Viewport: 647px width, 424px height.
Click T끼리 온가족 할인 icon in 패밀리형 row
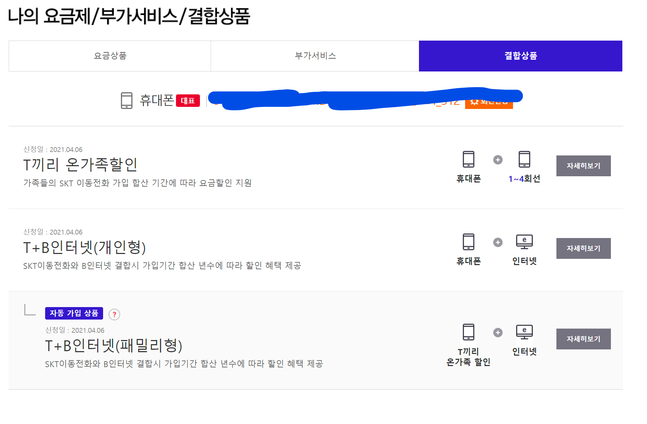468,332
